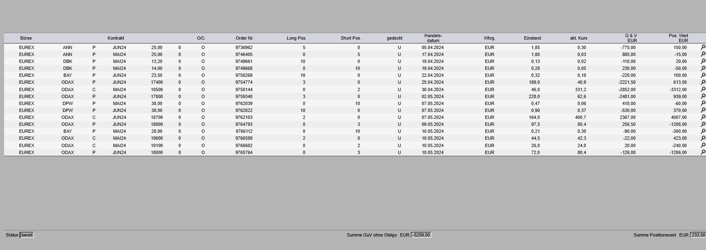Click magnifier icon for order 9762103 row
Image resolution: width=706 pixels, height=250 pixels.
tap(703, 117)
